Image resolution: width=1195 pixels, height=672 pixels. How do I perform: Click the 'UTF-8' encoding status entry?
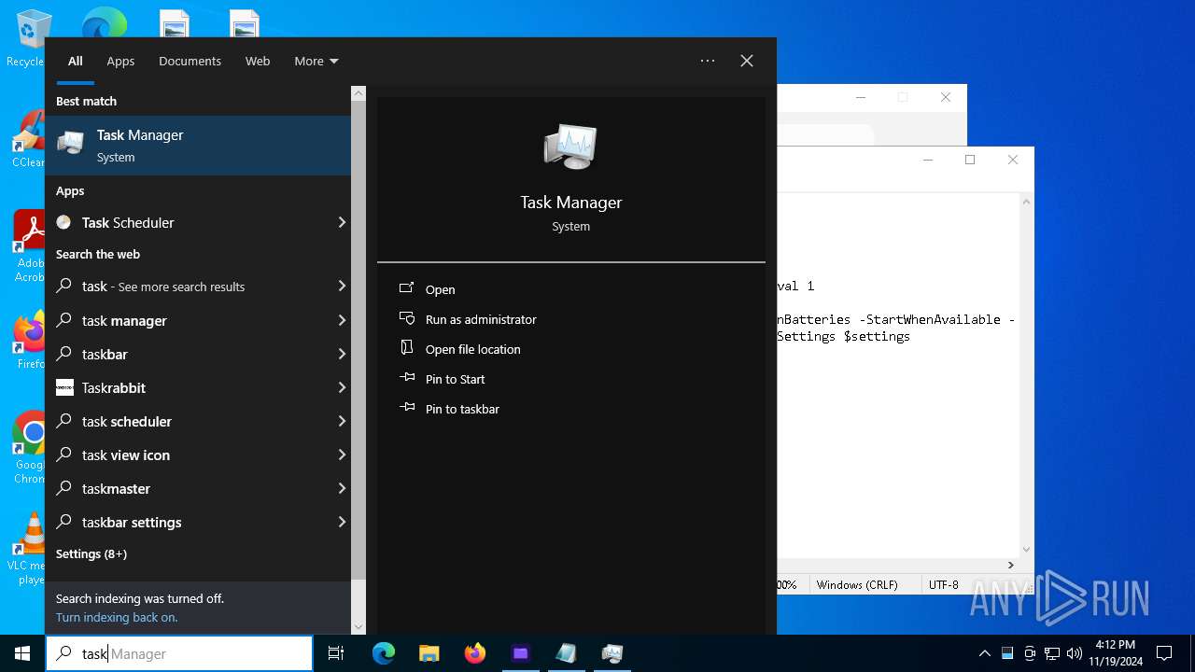click(943, 585)
